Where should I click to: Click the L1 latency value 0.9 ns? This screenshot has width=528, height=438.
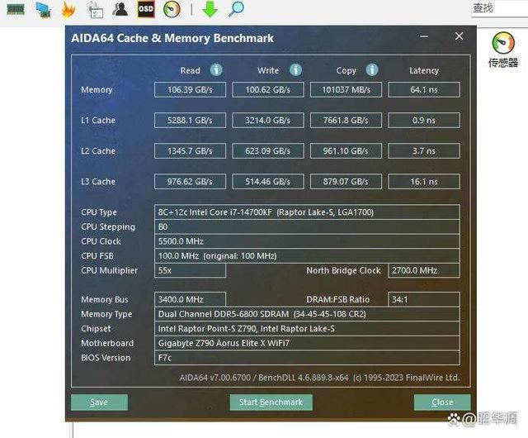click(424, 121)
